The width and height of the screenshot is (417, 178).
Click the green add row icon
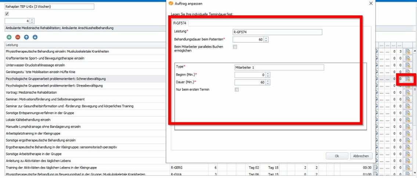coord(9,37)
